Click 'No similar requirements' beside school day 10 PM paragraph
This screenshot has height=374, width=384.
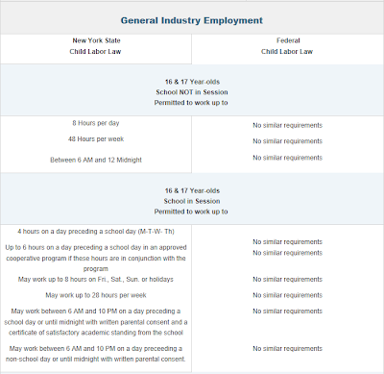pos(287,312)
